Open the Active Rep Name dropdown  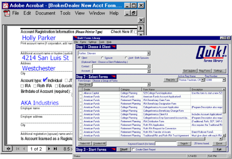click(202, 80)
